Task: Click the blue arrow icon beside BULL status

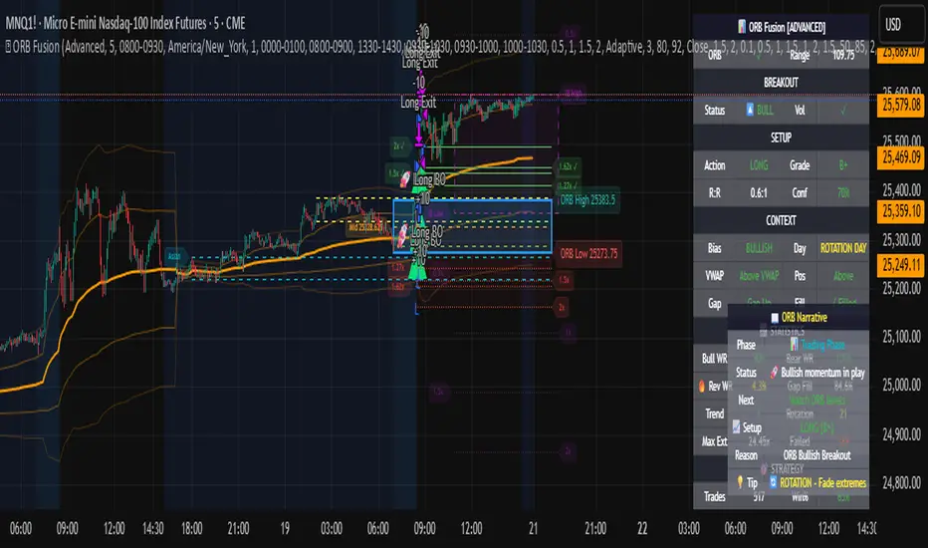Action: pyautogui.click(x=749, y=110)
